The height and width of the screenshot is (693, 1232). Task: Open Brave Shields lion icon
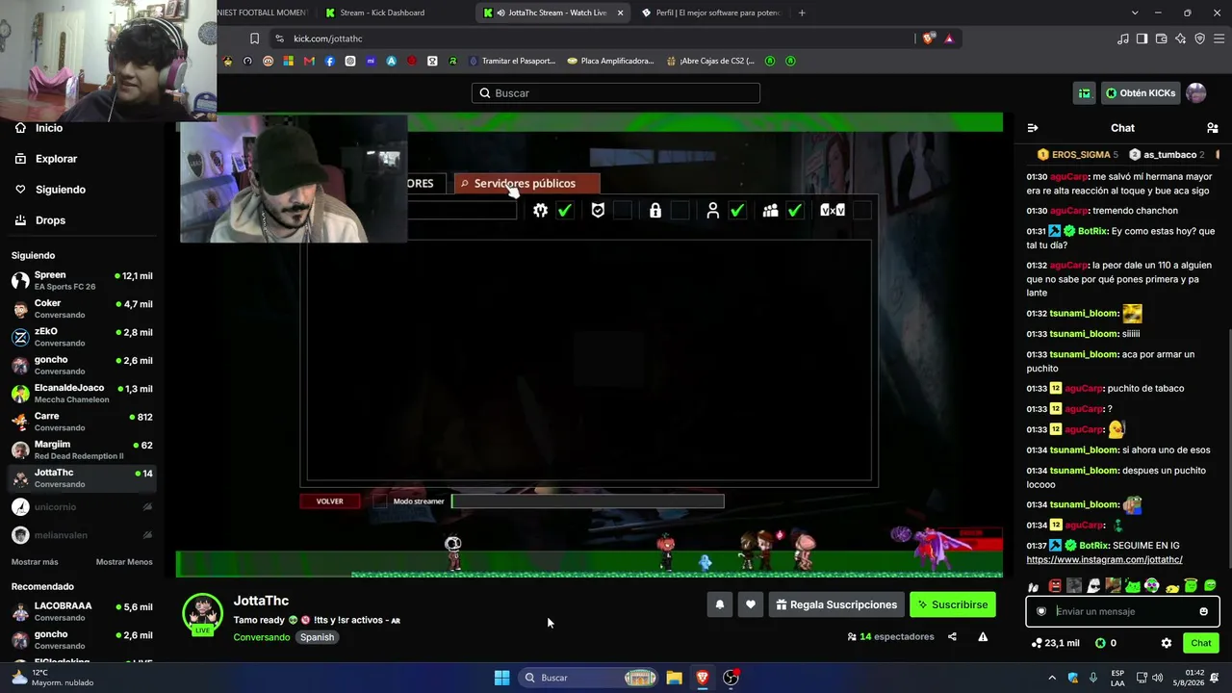click(x=928, y=38)
